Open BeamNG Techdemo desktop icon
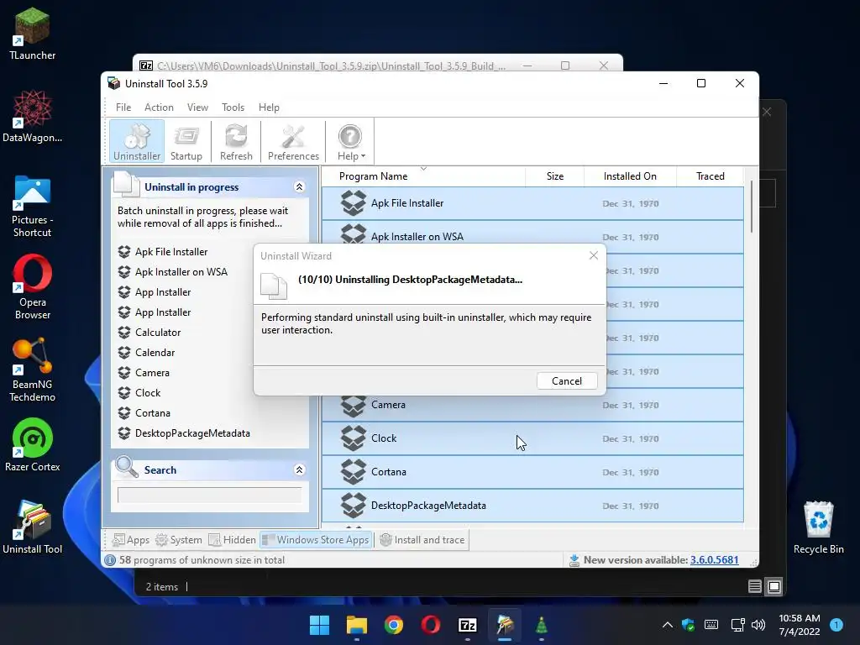Image resolution: width=860 pixels, height=645 pixels. [33, 370]
